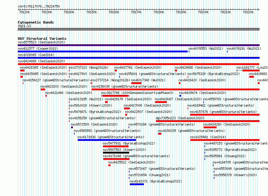Select nsv6429474 (Sedlazeck2020) label
The width and height of the screenshot is (268, 196).
(203, 93)
